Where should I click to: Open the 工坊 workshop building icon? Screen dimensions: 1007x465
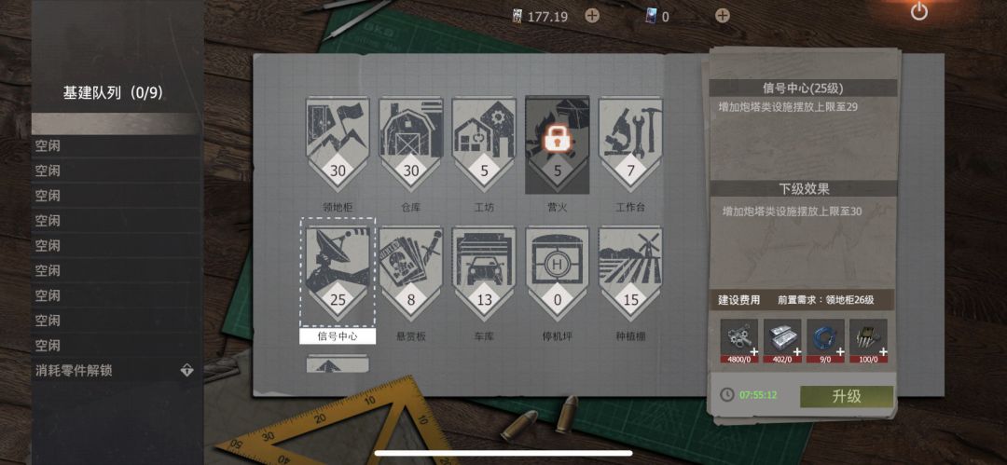[x=484, y=144]
